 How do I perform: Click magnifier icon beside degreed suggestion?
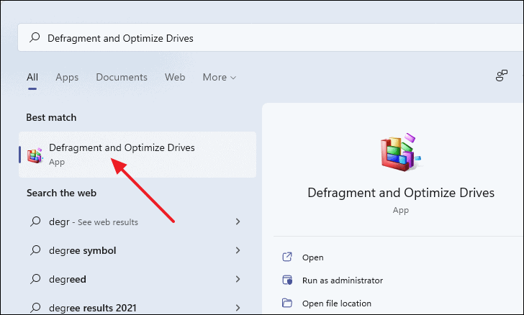point(35,279)
